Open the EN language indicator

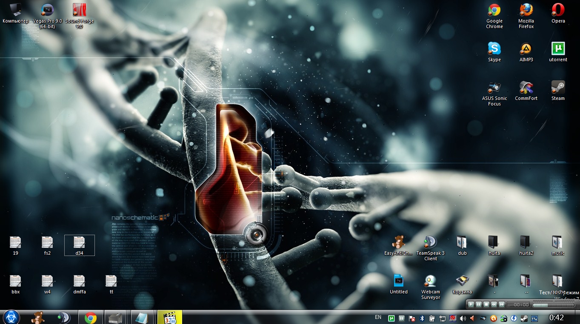[378, 317]
